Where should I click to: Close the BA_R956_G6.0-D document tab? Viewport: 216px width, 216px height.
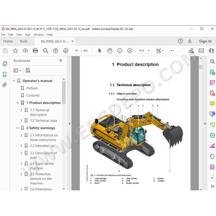73,41
